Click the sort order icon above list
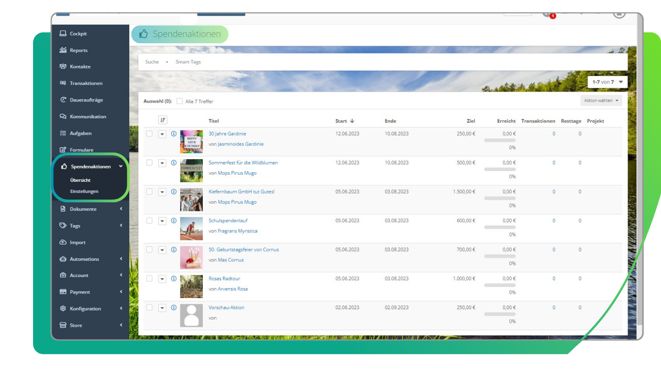Viewport: 661px width, 371px height. (x=163, y=120)
